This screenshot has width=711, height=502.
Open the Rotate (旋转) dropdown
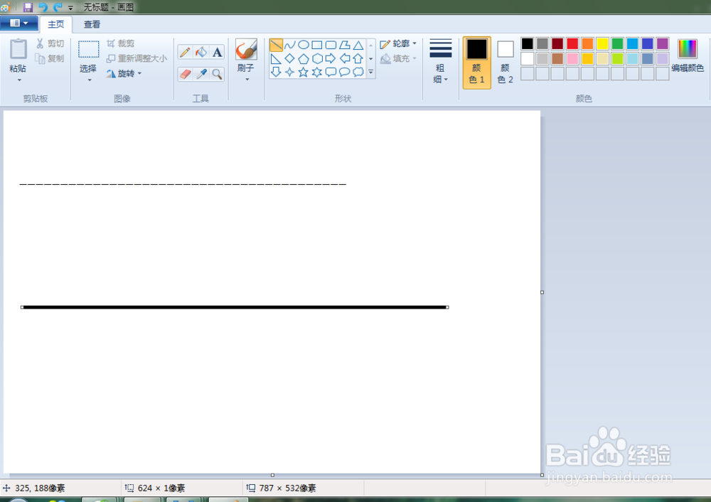[124, 73]
